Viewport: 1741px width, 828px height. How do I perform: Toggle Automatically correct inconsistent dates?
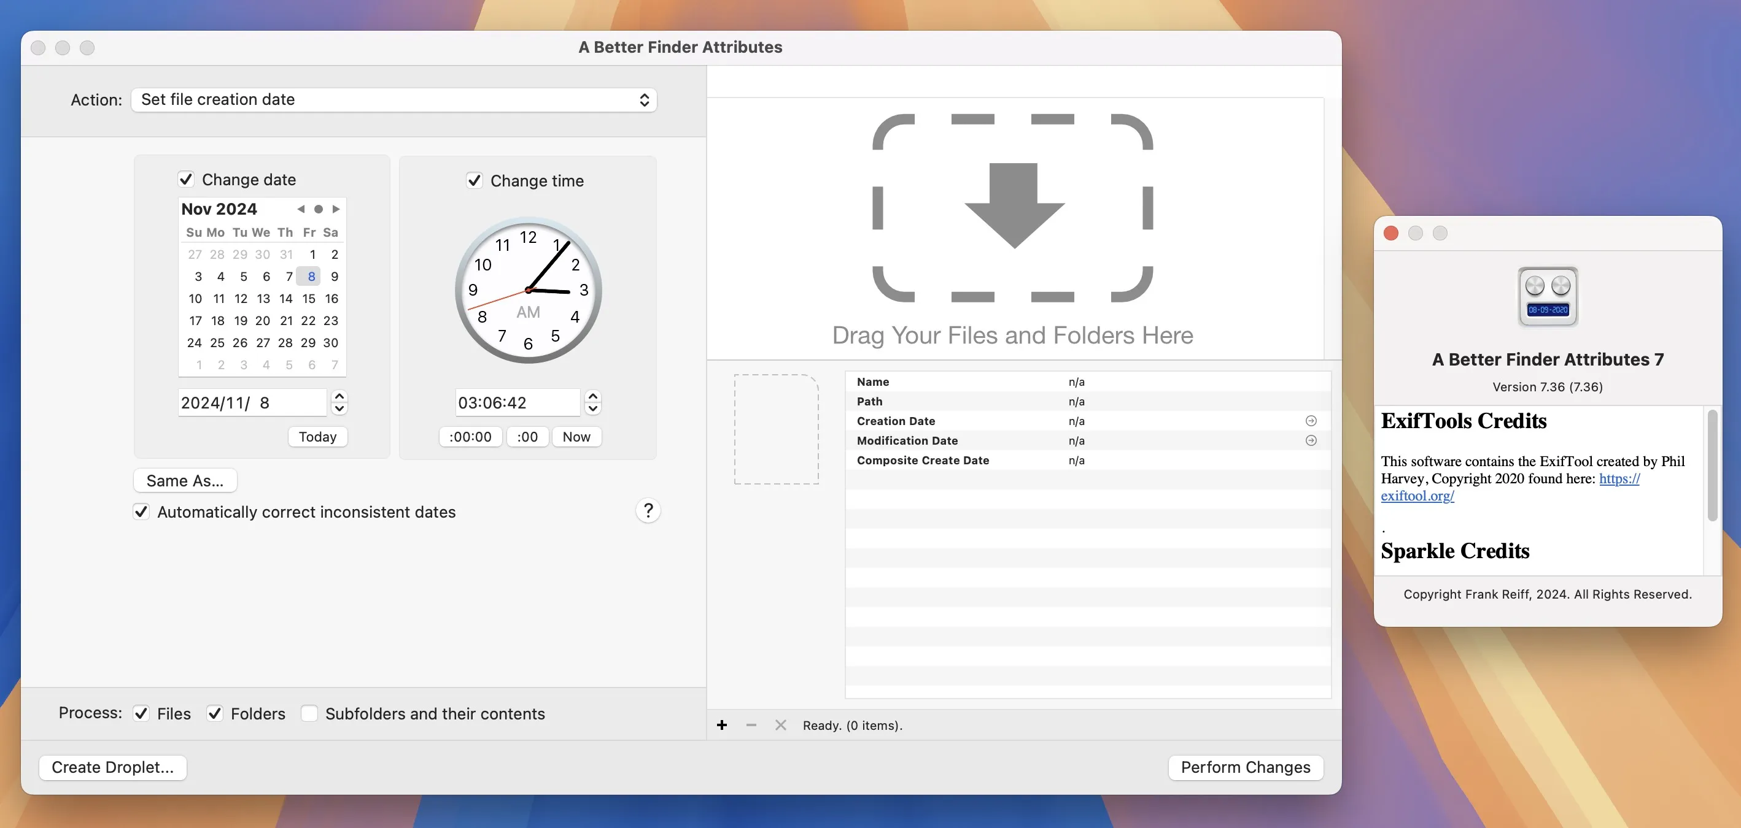tap(141, 512)
